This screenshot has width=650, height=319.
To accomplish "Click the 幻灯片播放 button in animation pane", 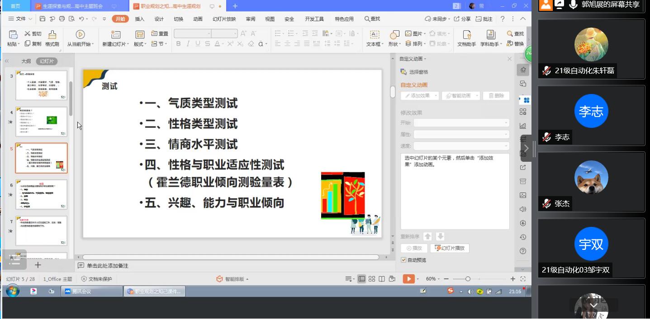I will [450, 248].
